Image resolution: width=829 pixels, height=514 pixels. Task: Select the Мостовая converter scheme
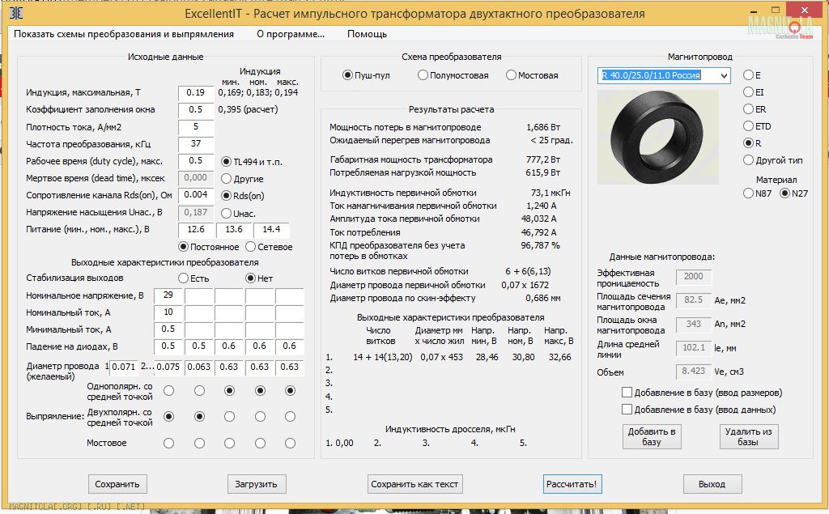(x=512, y=75)
